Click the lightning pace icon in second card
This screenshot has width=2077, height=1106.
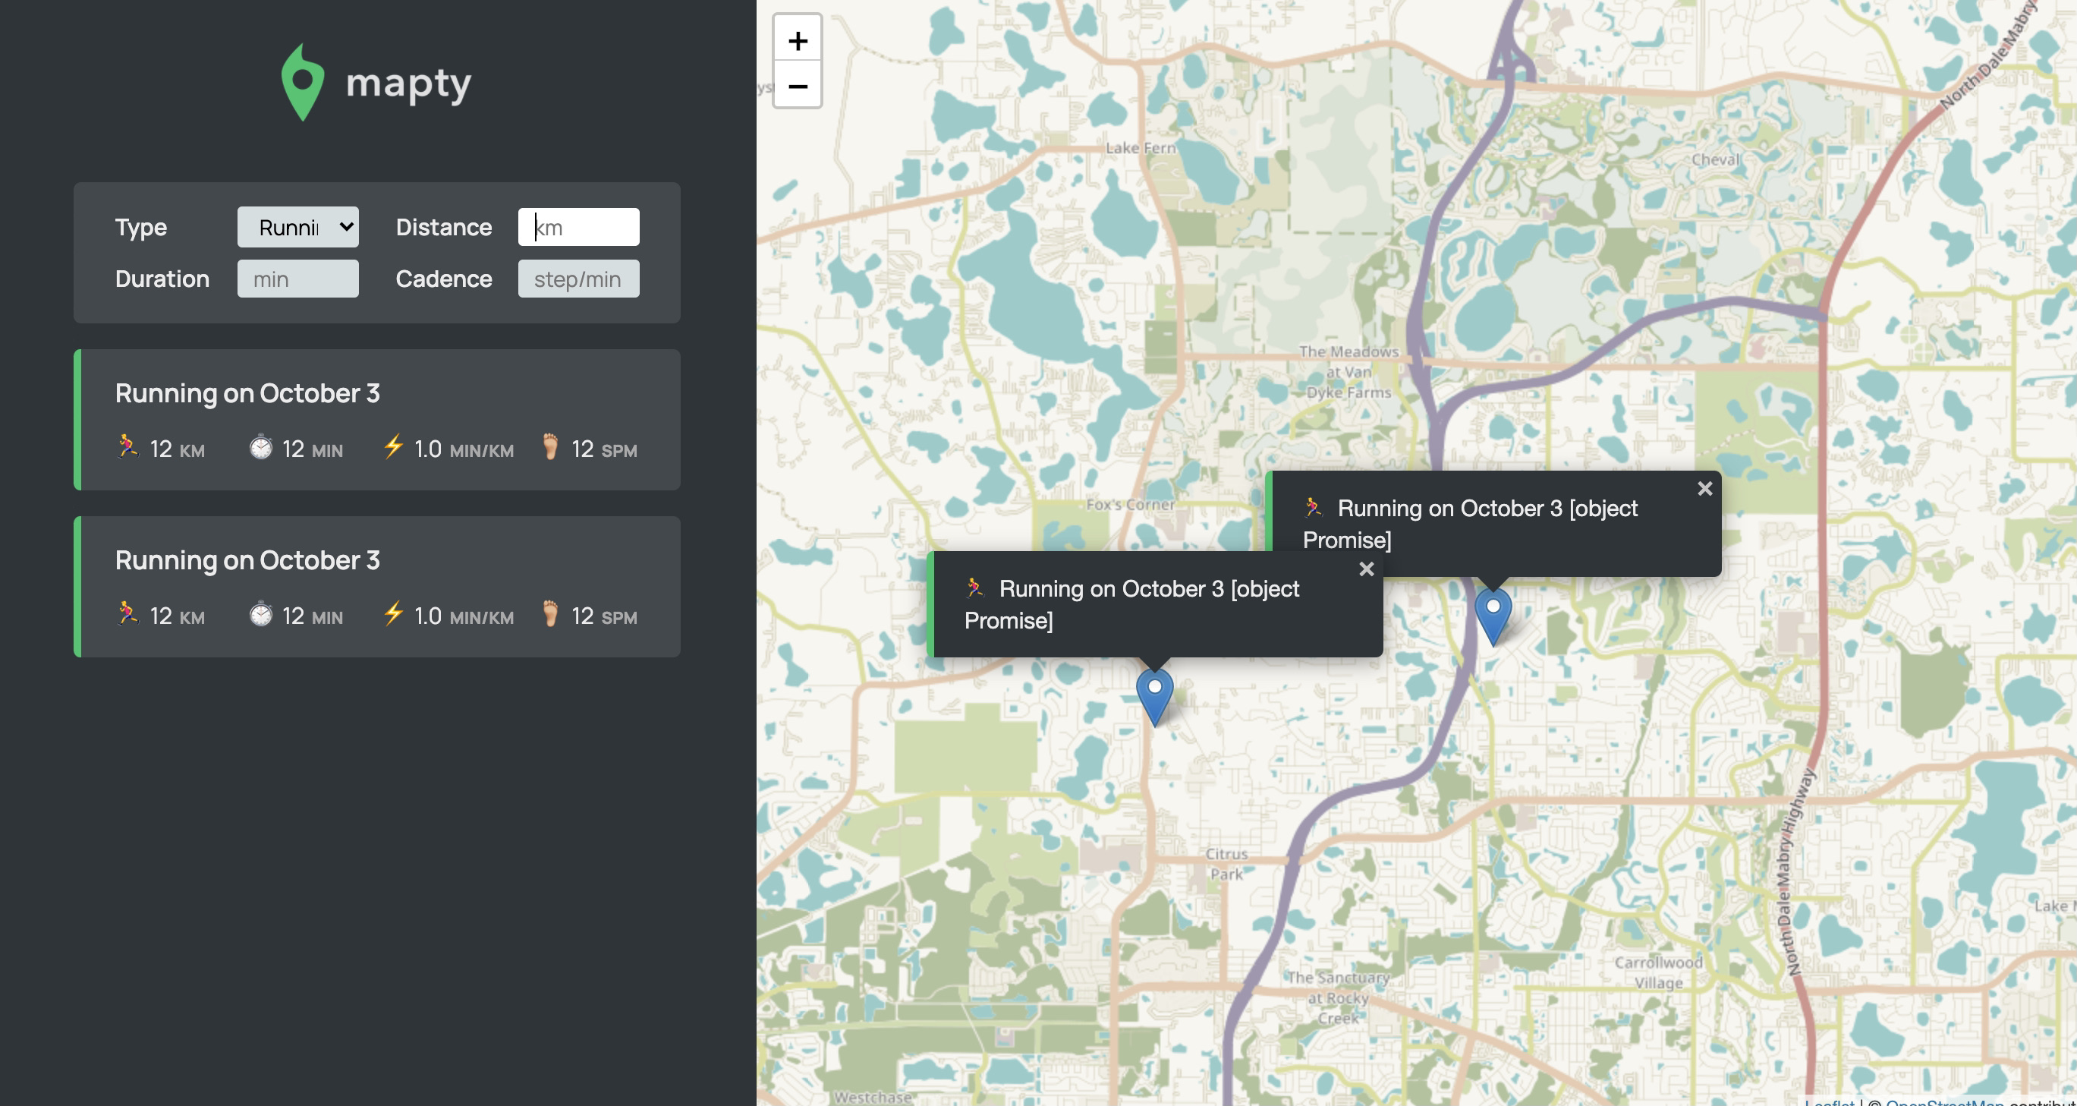[x=392, y=614]
